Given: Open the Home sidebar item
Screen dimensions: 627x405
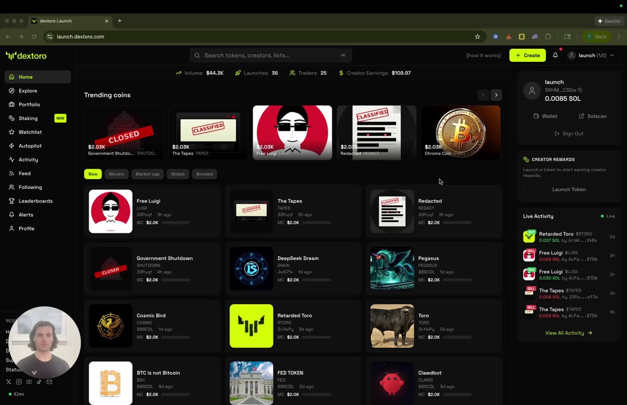Looking at the screenshot, I should click(37, 76).
